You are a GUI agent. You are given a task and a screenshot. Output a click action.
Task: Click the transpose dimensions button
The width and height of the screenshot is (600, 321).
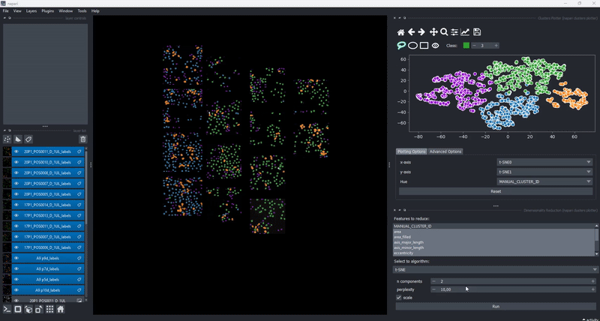tap(39, 309)
